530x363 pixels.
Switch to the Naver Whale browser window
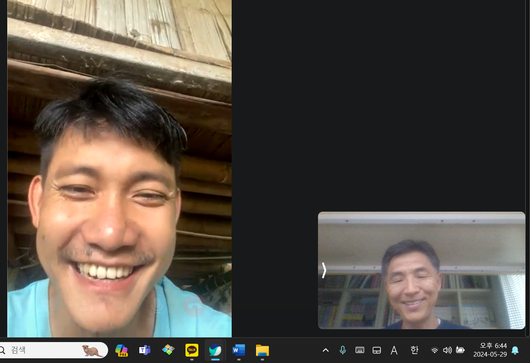coord(215,351)
